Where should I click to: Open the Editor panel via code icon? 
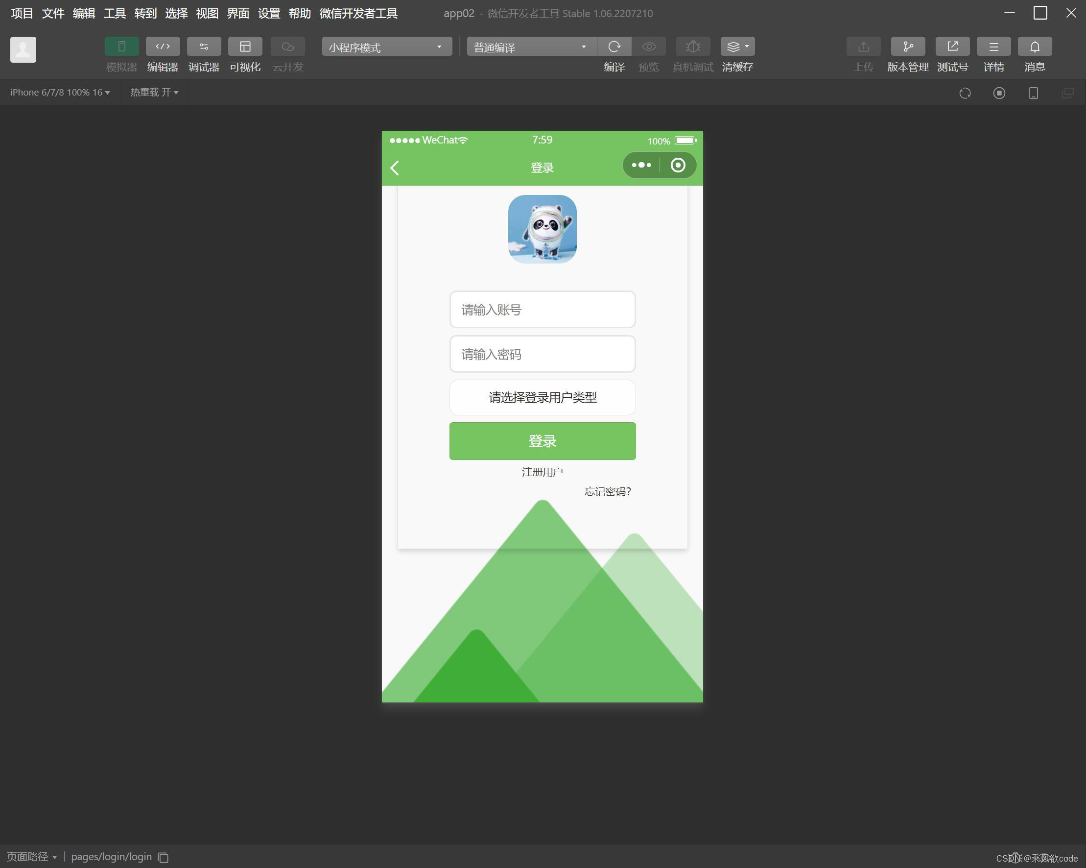[162, 47]
